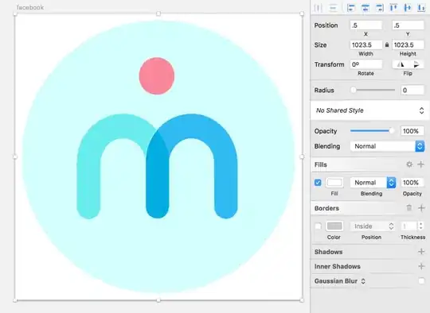Delete unused borders with trash icon
This screenshot has width=430, height=313.
pos(408,208)
